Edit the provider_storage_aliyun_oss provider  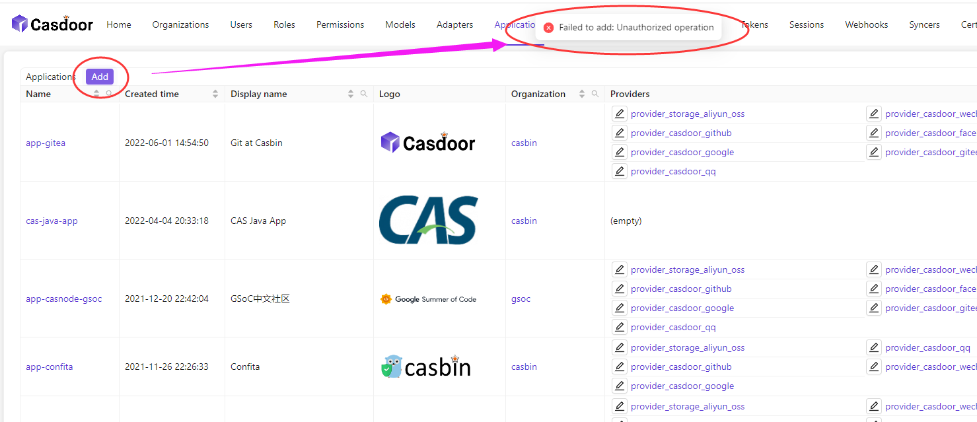click(x=619, y=113)
